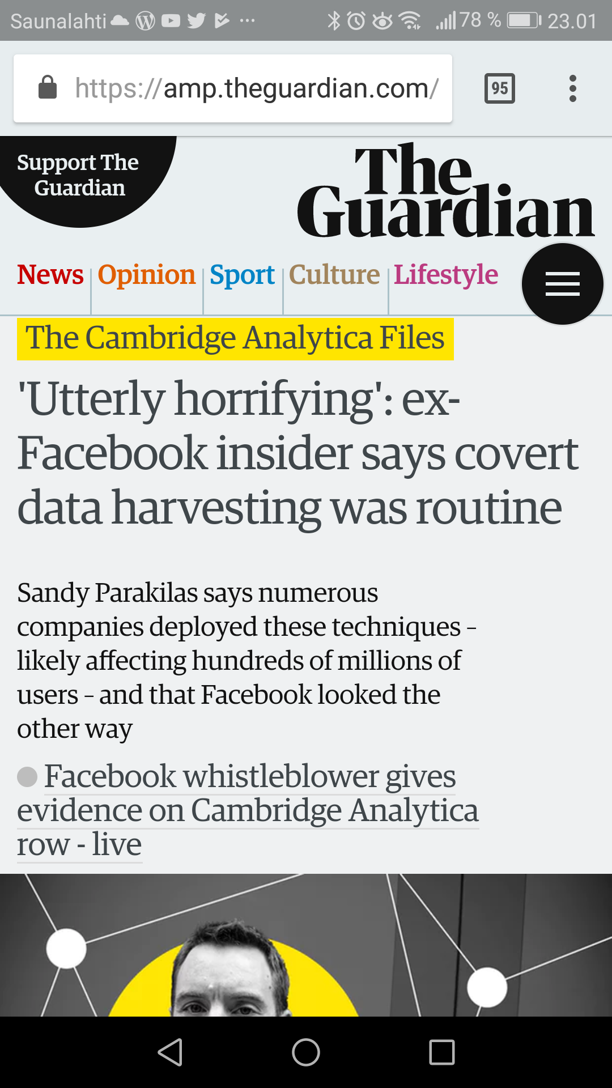The width and height of the screenshot is (612, 1088).
Task: Tap the amp.theguardian.com address bar
Action: (x=256, y=88)
